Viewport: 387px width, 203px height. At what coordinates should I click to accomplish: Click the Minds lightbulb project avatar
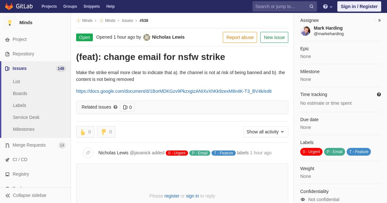(10, 23)
